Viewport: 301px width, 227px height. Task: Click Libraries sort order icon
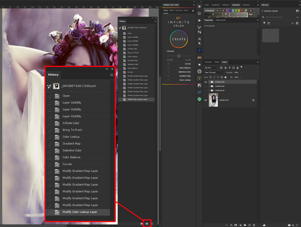pos(269,23)
